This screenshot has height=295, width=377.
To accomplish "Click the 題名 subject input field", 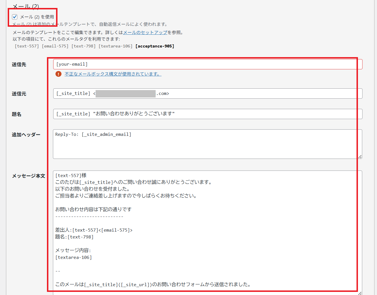I will [256, 114].
